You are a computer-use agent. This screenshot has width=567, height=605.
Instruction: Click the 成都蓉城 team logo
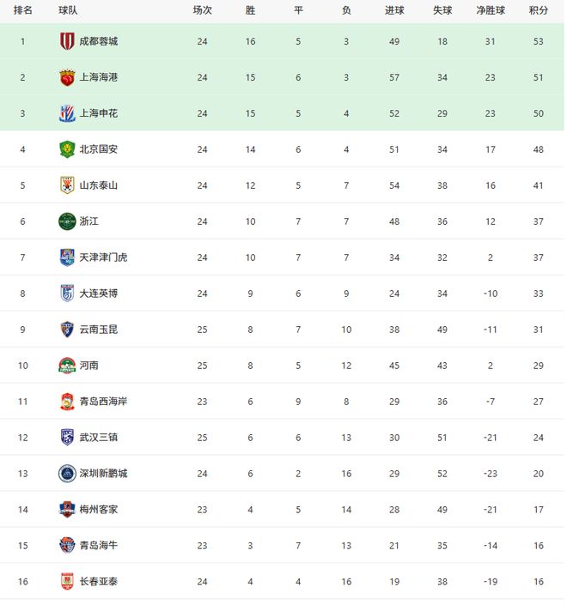pyautogui.click(x=67, y=41)
